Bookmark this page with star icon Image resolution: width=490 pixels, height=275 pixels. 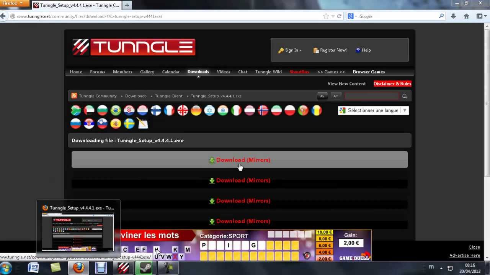click(326, 16)
